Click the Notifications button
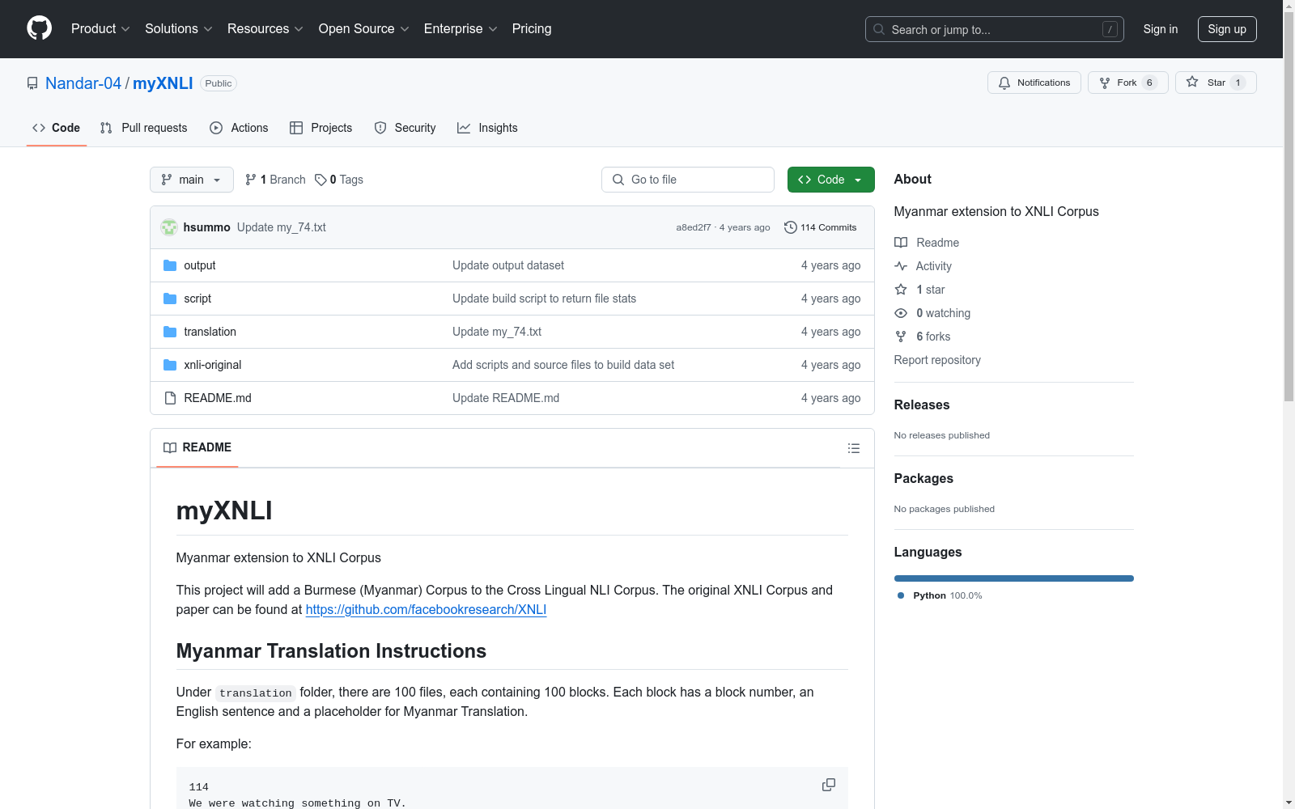1295x809 pixels. tap(1034, 83)
